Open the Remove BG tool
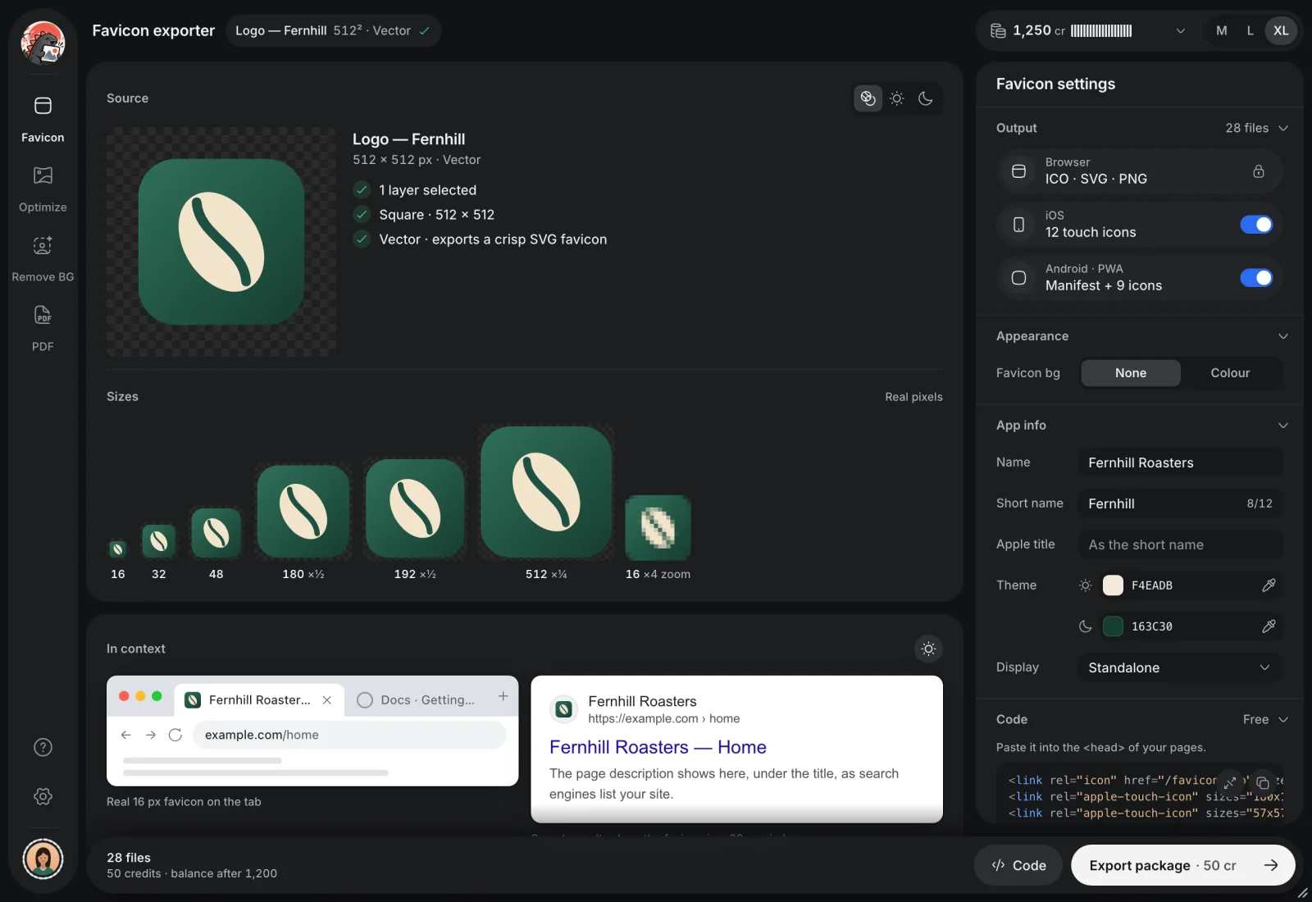Screen dimensions: 1312x902 43,258
